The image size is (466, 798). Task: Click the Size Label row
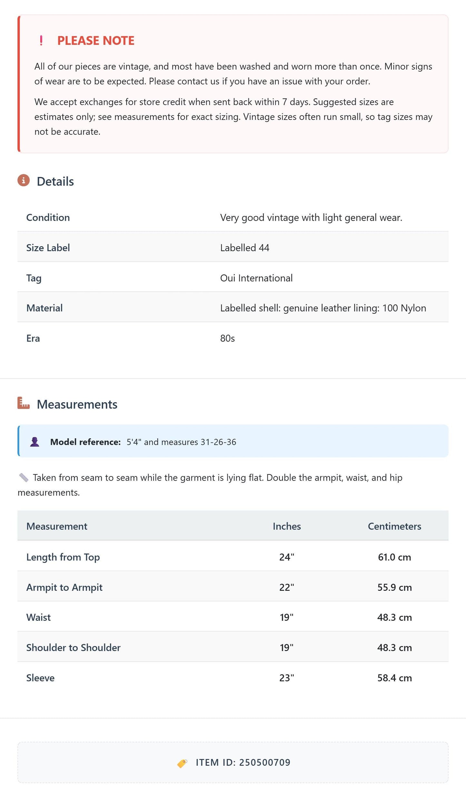pos(233,248)
